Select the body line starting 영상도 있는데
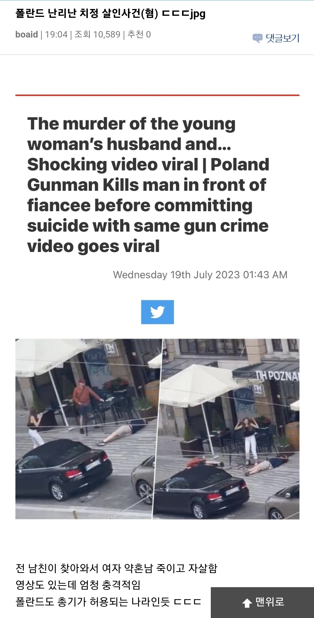This screenshot has height=618, width=314. click(x=78, y=585)
